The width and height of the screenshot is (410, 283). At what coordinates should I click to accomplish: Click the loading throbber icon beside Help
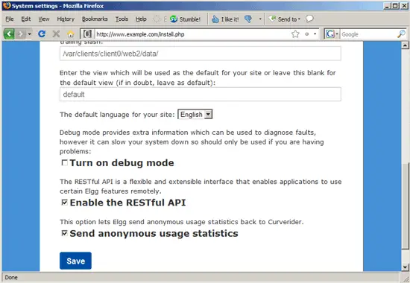(x=157, y=19)
